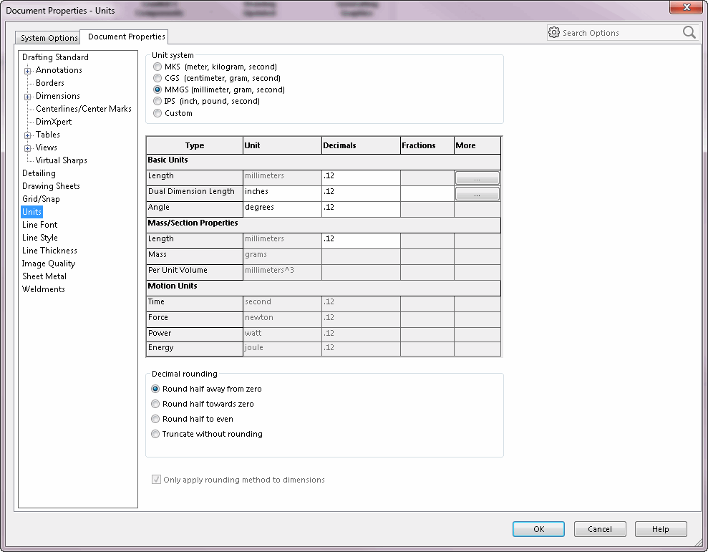Click More button for Dual Dimension Length
The height and width of the screenshot is (552, 708).
click(477, 194)
